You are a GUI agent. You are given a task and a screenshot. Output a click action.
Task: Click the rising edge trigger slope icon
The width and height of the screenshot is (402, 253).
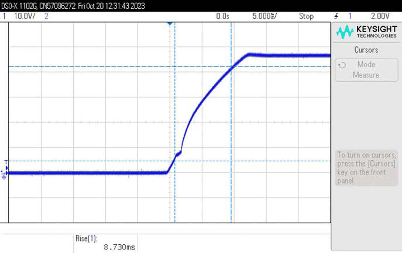(336, 16)
